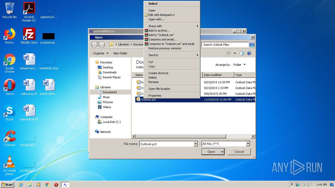This screenshot has width=335, height=188.
Task: Select Music library in navigation pane
Action: coord(106,97)
